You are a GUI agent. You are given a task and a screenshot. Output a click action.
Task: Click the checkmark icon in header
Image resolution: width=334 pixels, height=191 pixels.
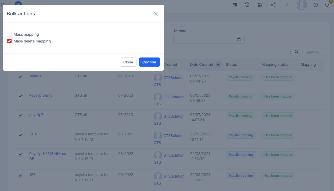click(x=286, y=5)
